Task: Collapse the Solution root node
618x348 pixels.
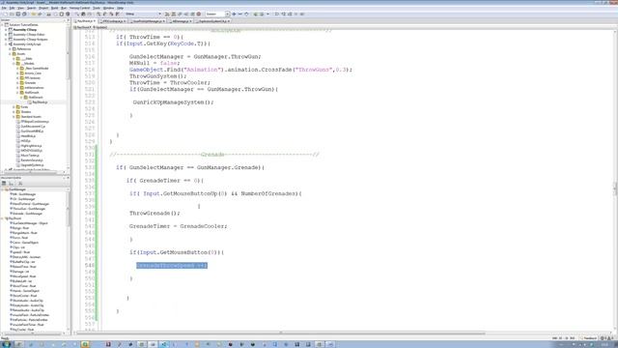Action: tap(2, 25)
